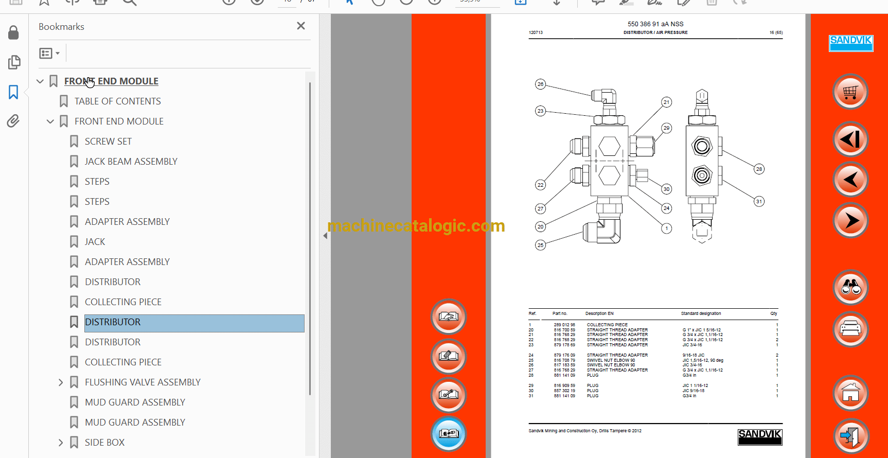Click callout number 28 in the diagram

(x=759, y=169)
